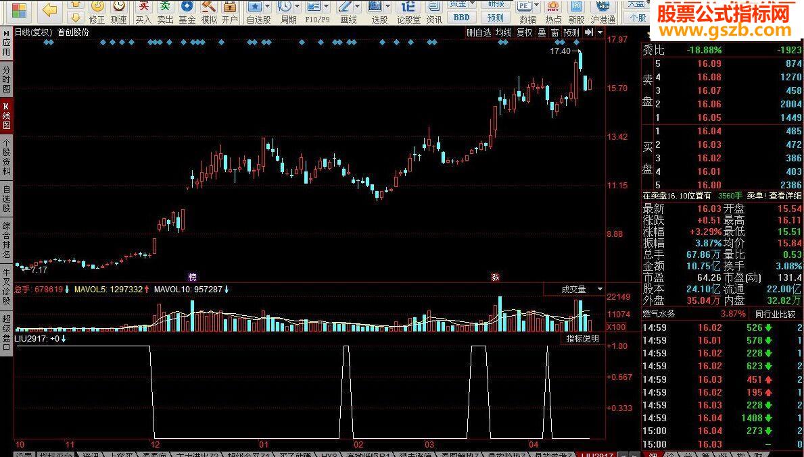Click the 燃气水务 industry label

pyautogui.click(x=659, y=314)
